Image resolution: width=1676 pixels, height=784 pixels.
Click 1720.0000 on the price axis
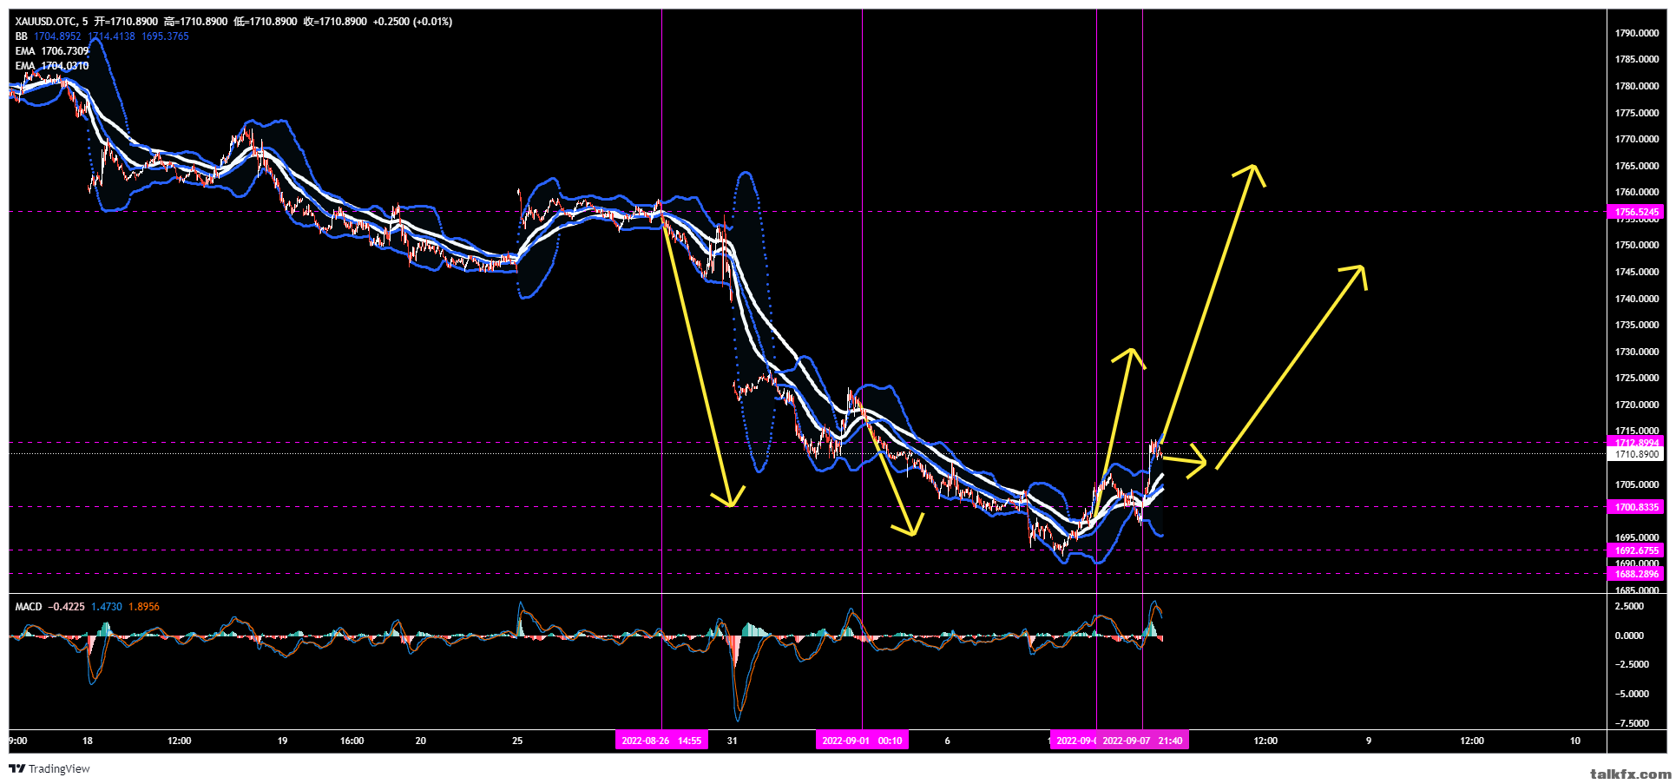coord(1636,405)
